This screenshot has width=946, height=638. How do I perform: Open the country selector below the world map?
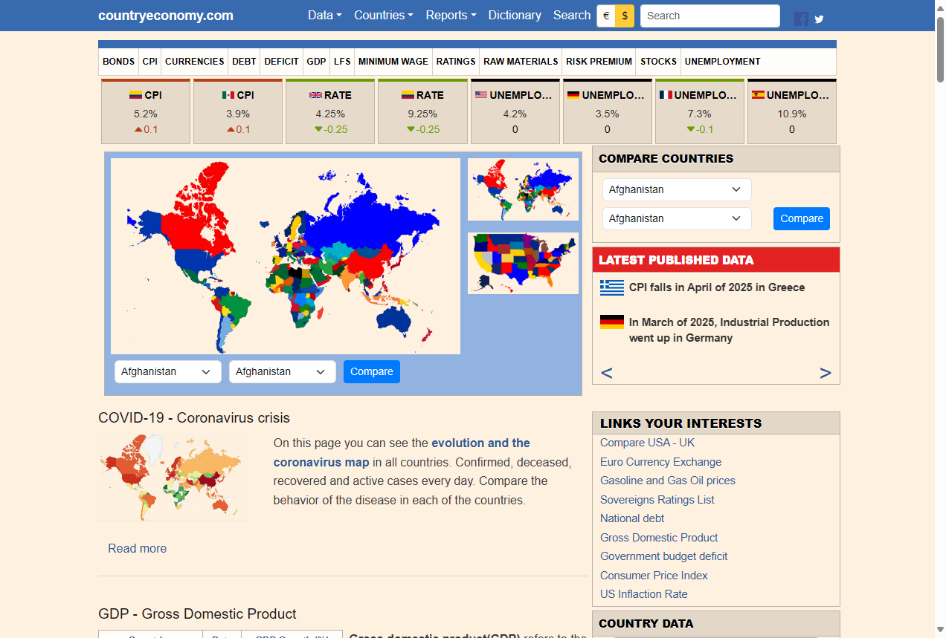tap(167, 371)
